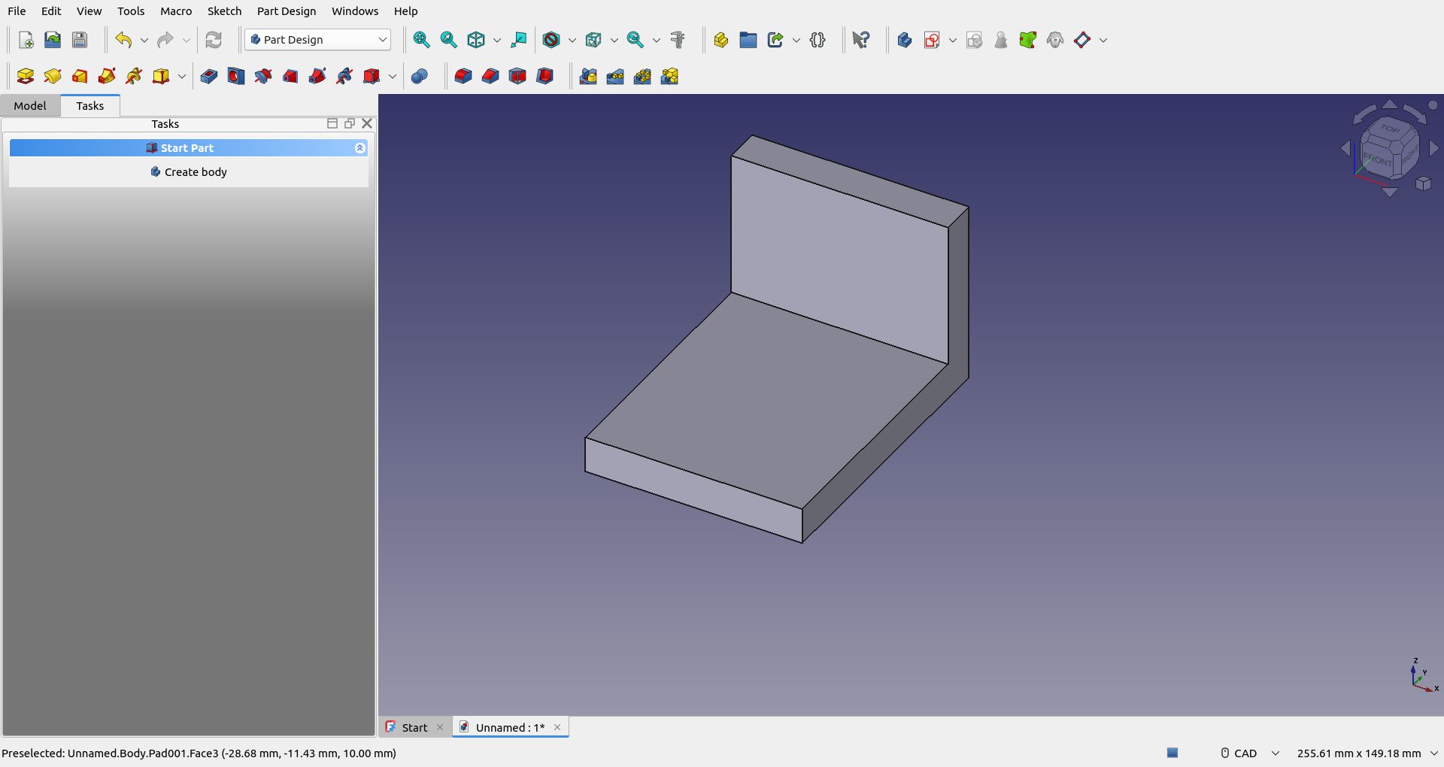Viewport: 1444px width, 767px height.
Task: Create a Polar pattern
Action: [x=642, y=76]
